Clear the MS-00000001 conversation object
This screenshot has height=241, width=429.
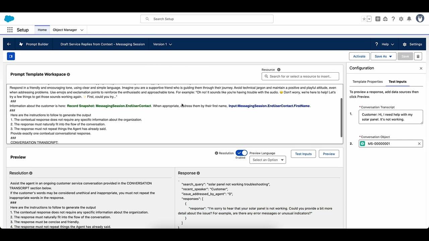click(x=419, y=144)
